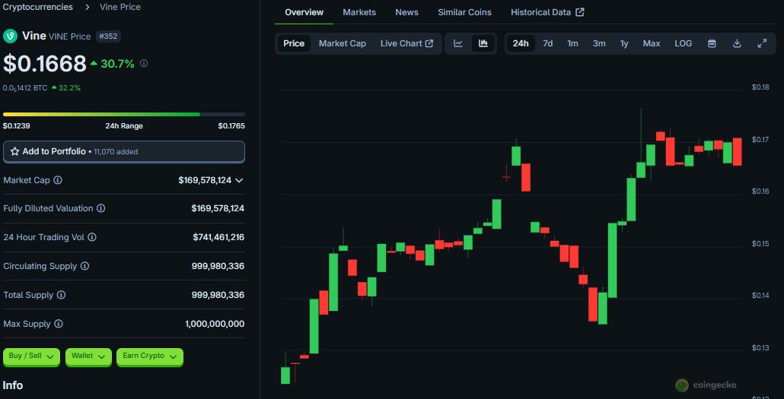Image resolution: width=784 pixels, height=399 pixels.
Task: Click Total Supply info icon
Action: pyautogui.click(x=61, y=295)
